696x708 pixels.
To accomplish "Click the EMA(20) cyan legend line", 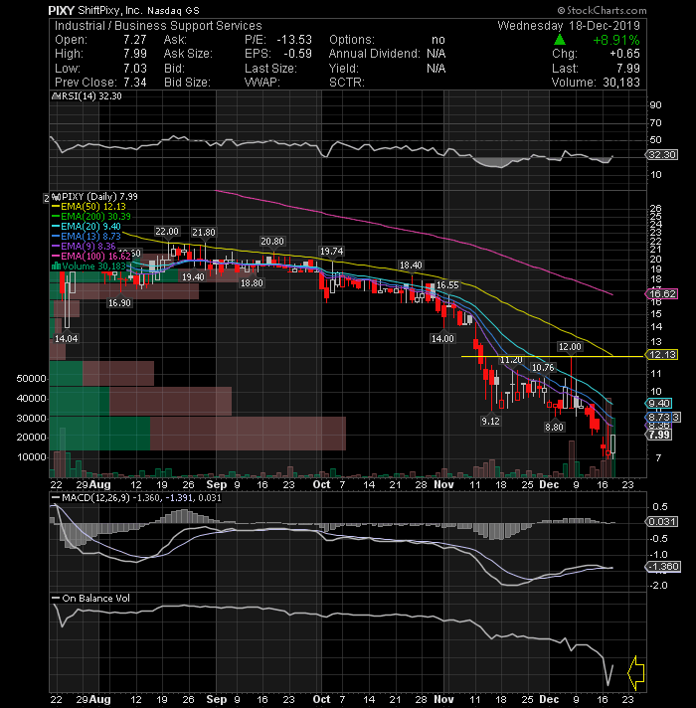I will [56, 226].
